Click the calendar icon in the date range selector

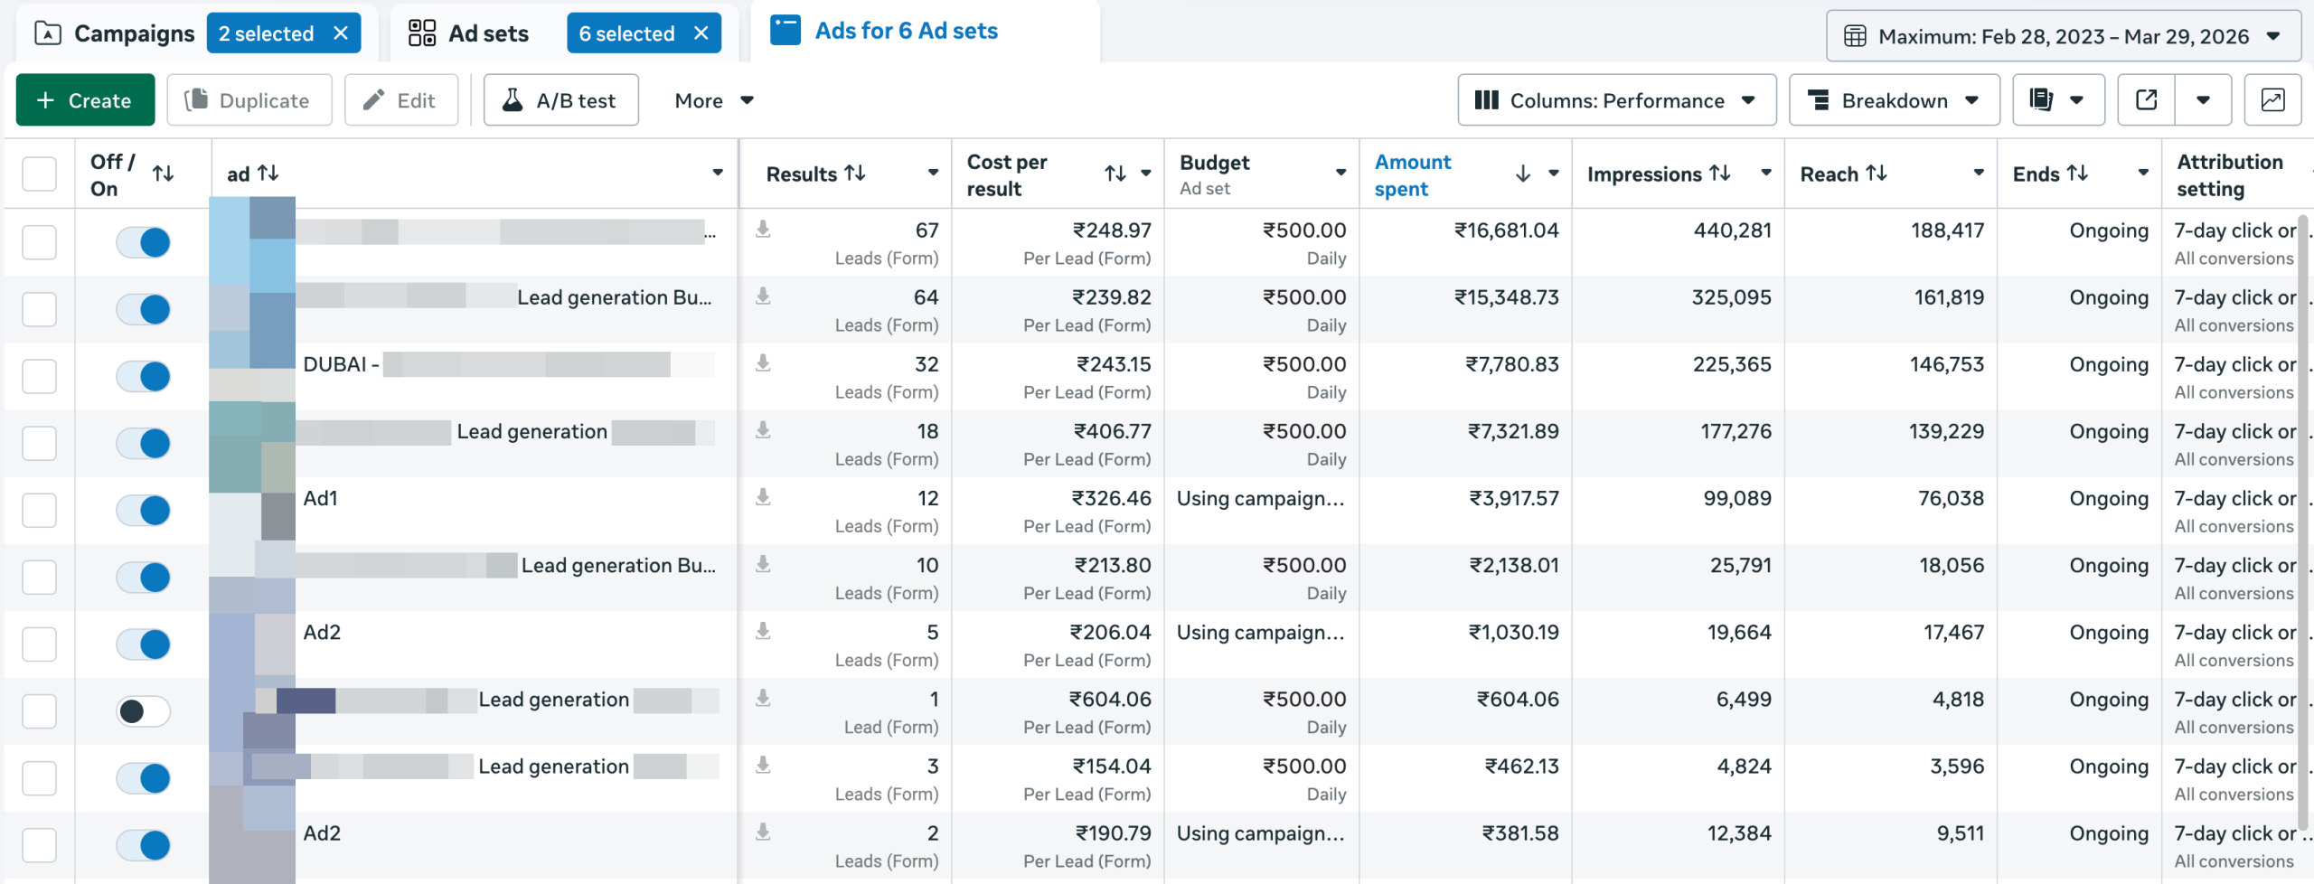click(1856, 36)
